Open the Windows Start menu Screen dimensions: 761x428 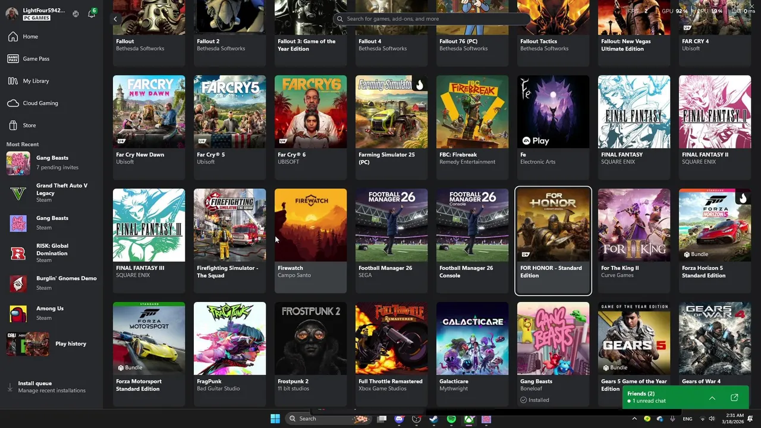point(275,418)
